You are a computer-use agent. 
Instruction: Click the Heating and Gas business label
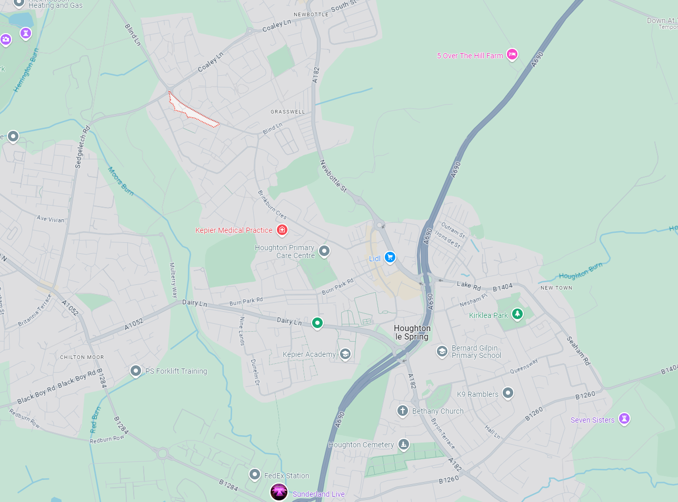(55, 5)
